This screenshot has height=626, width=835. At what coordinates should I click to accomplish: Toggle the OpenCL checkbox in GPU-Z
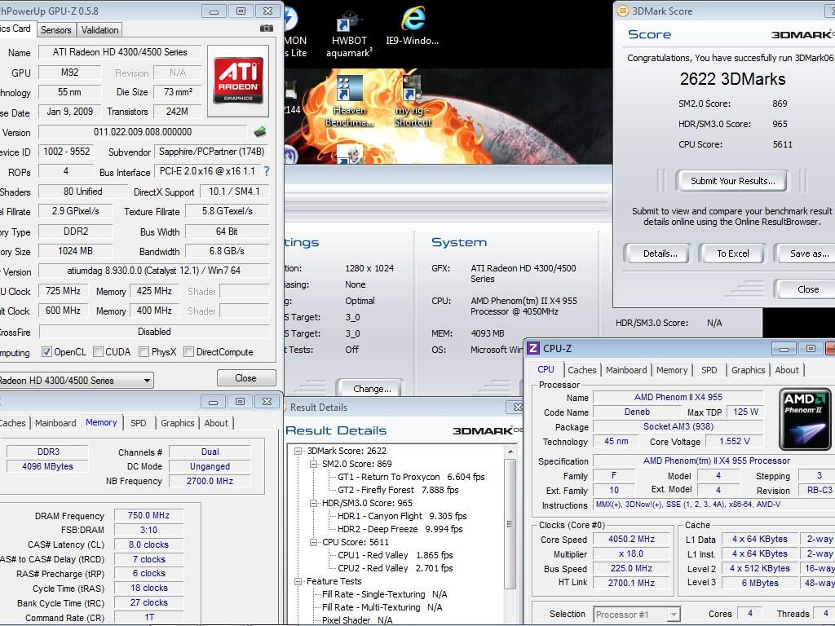coord(46,352)
